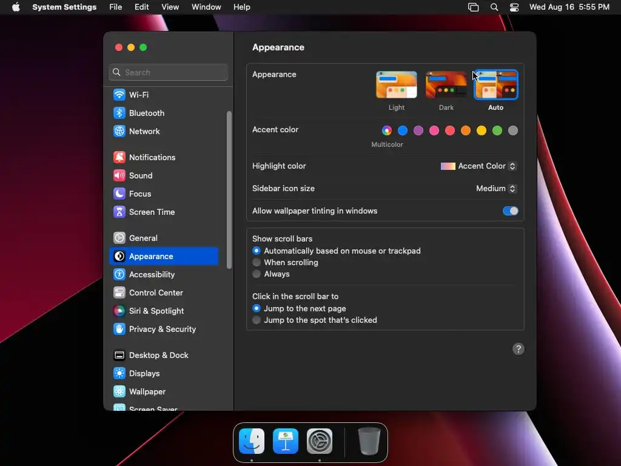The height and width of the screenshot is (466, 621).
Task: Choose graphite accent color
Action: click(x=513, y=130)
